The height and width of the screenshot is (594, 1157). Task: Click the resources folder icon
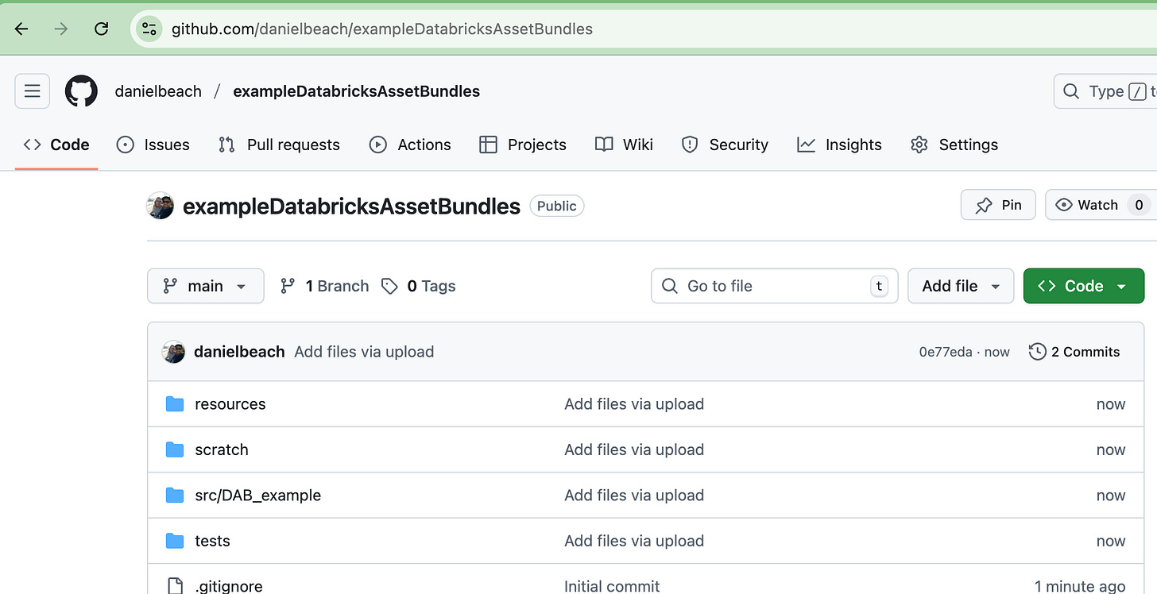click(x=175, y=404)
